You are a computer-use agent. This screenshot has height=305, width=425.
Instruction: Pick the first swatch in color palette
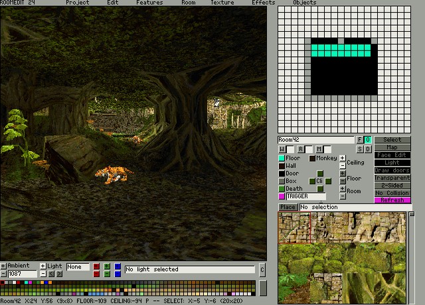(x=3, y=284)
